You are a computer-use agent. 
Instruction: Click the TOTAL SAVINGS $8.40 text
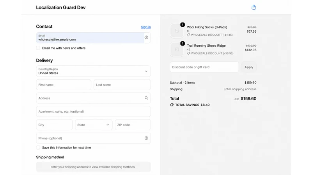pos(192,105)
